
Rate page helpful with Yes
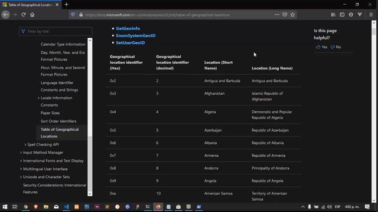322,47
